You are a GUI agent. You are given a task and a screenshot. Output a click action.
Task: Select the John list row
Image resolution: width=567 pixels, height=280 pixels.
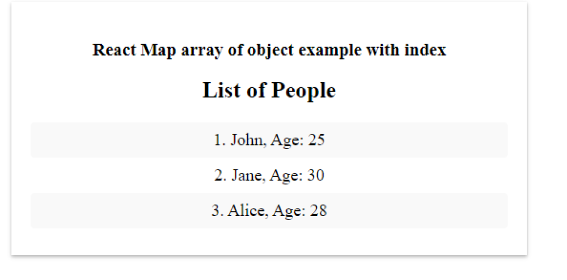coord(269,140)
